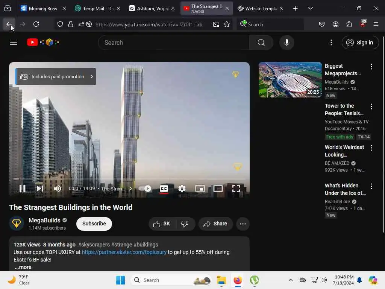
Task: Bookmark this page with the star
Action: 227,24
